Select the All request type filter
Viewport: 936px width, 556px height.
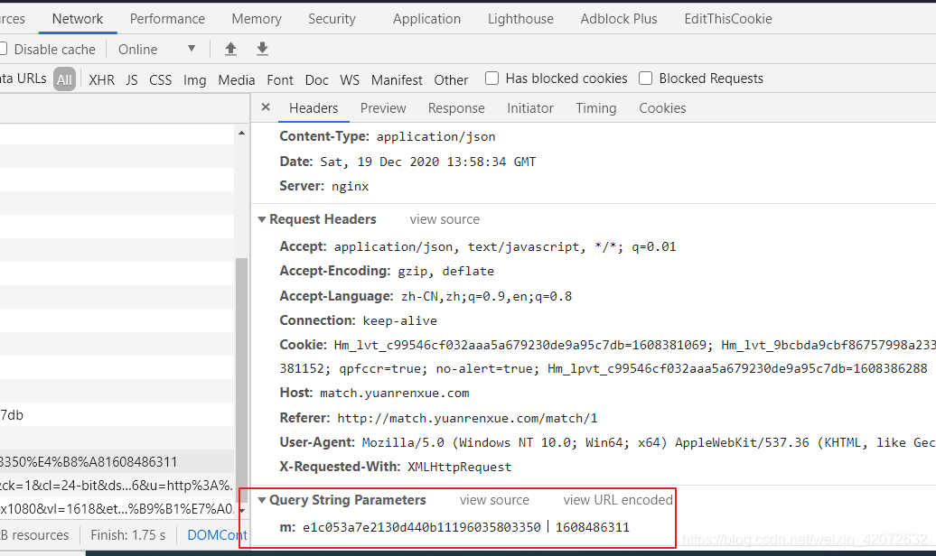[x=64, y=79]
